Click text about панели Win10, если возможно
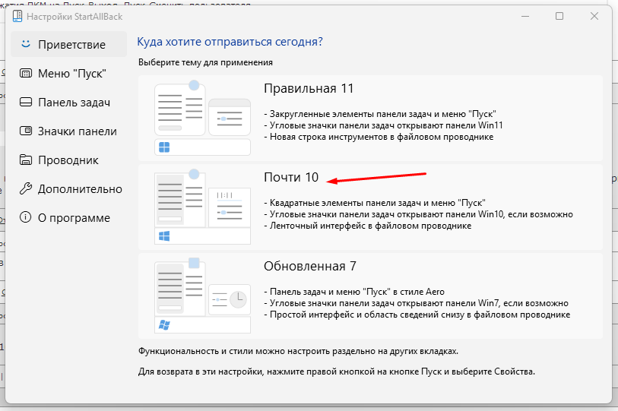Image resolution: width=618 pixels, height=411 pixels. 418,214
